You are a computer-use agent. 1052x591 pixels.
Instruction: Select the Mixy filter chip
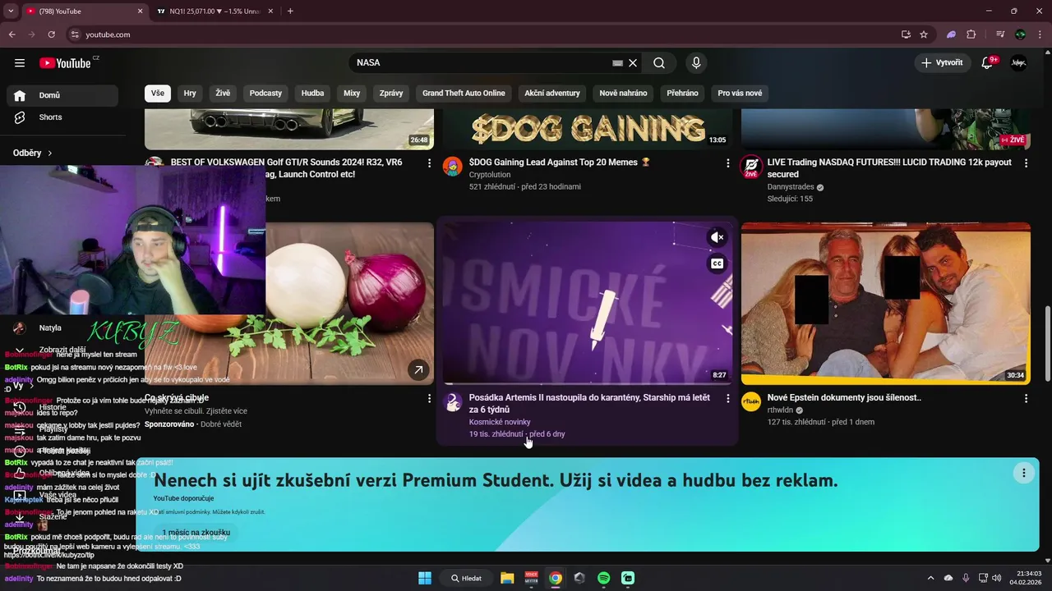click(x=352, y=94)
